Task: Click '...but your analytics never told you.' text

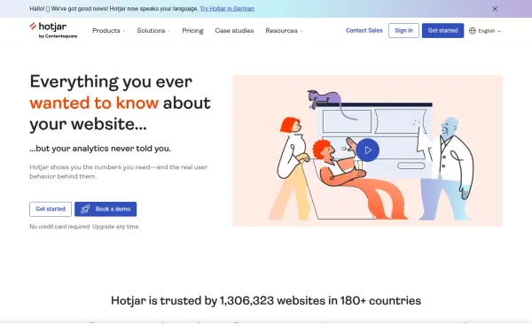Action: pos(100,149)
